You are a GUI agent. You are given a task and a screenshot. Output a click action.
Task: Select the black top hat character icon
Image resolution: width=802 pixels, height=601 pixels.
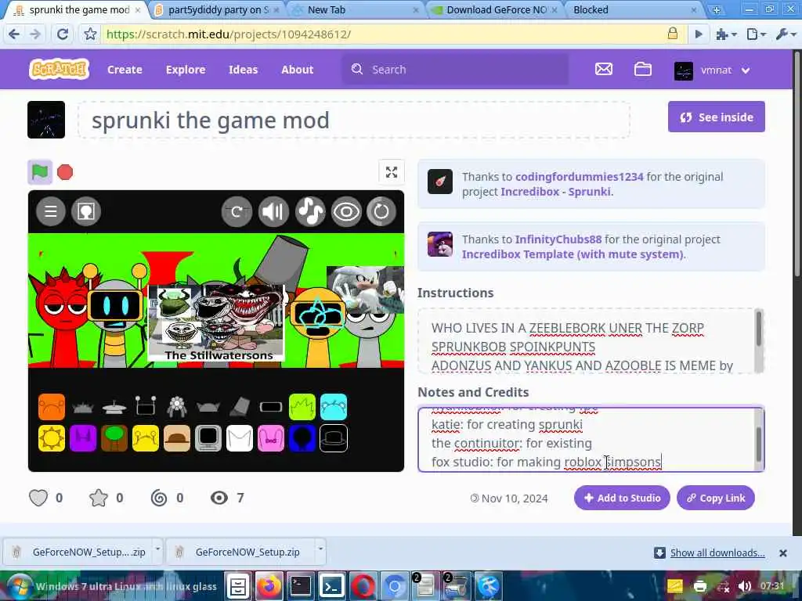click(x=334, y=438)
